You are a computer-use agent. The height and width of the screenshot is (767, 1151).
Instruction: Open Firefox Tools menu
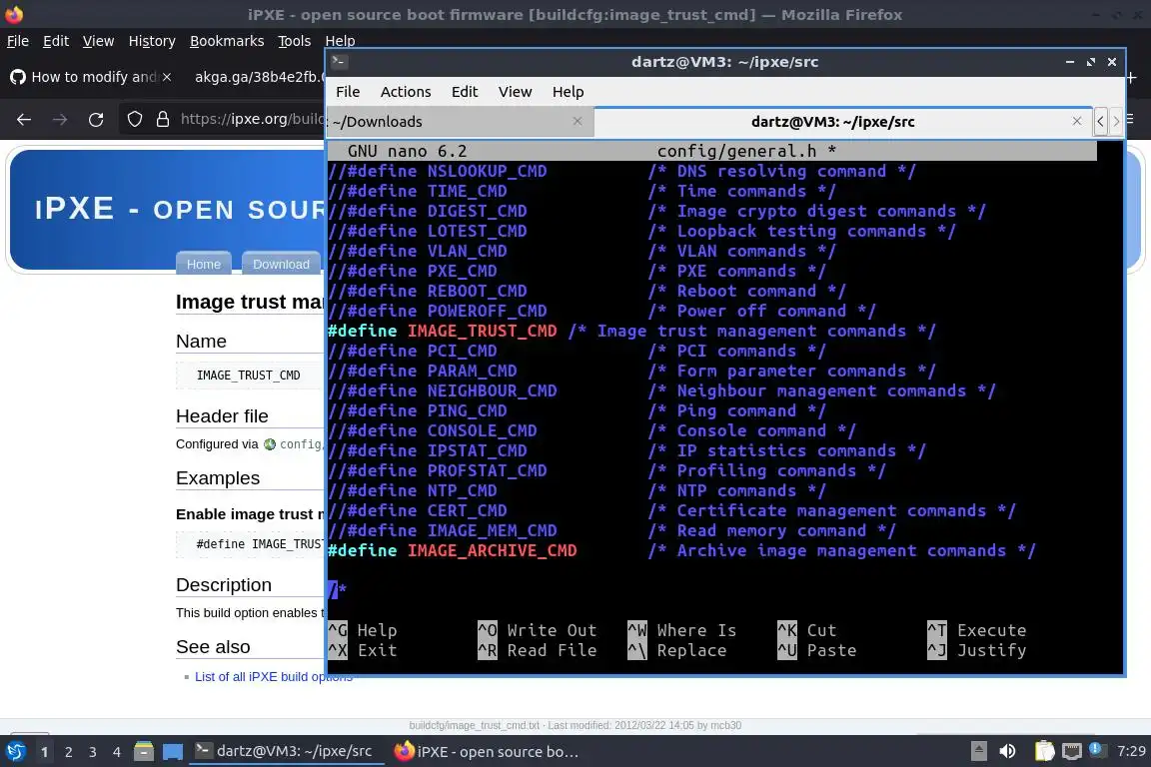pos(295,41)
